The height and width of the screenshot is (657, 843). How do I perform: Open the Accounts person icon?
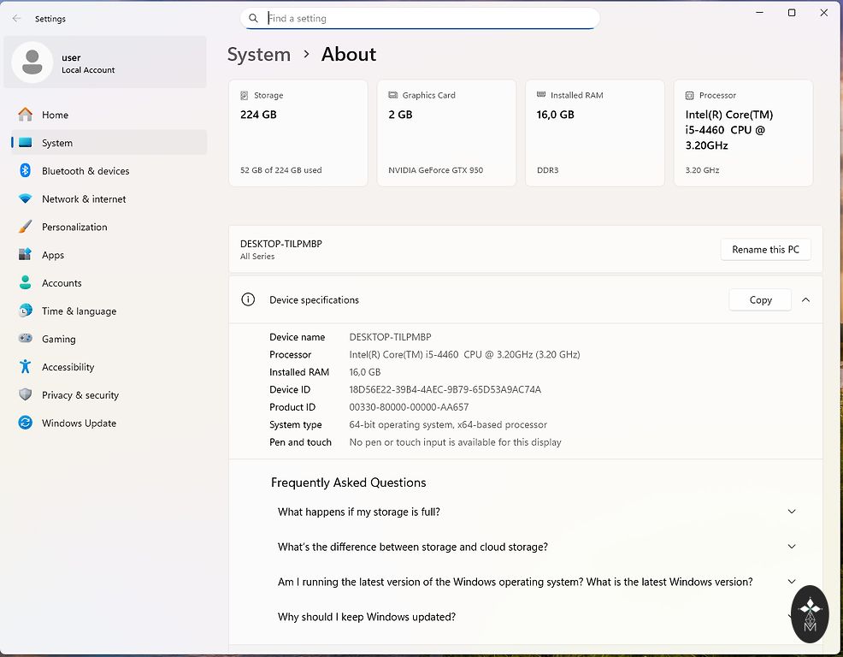tap(26, 283)
